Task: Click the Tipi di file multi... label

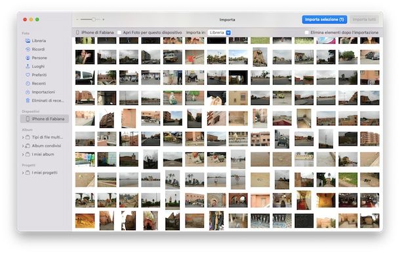Action: 47,137
